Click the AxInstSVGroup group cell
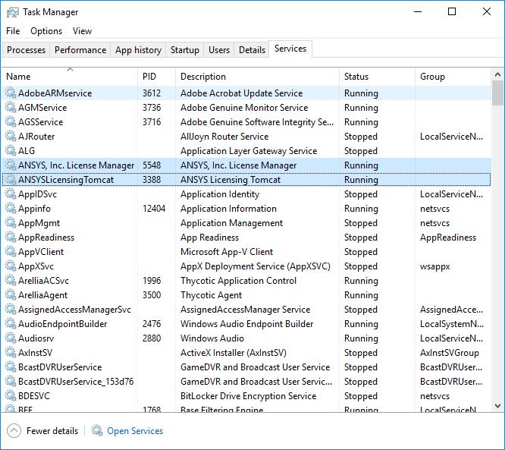505x450 pixels. click(x=450, y=353)
